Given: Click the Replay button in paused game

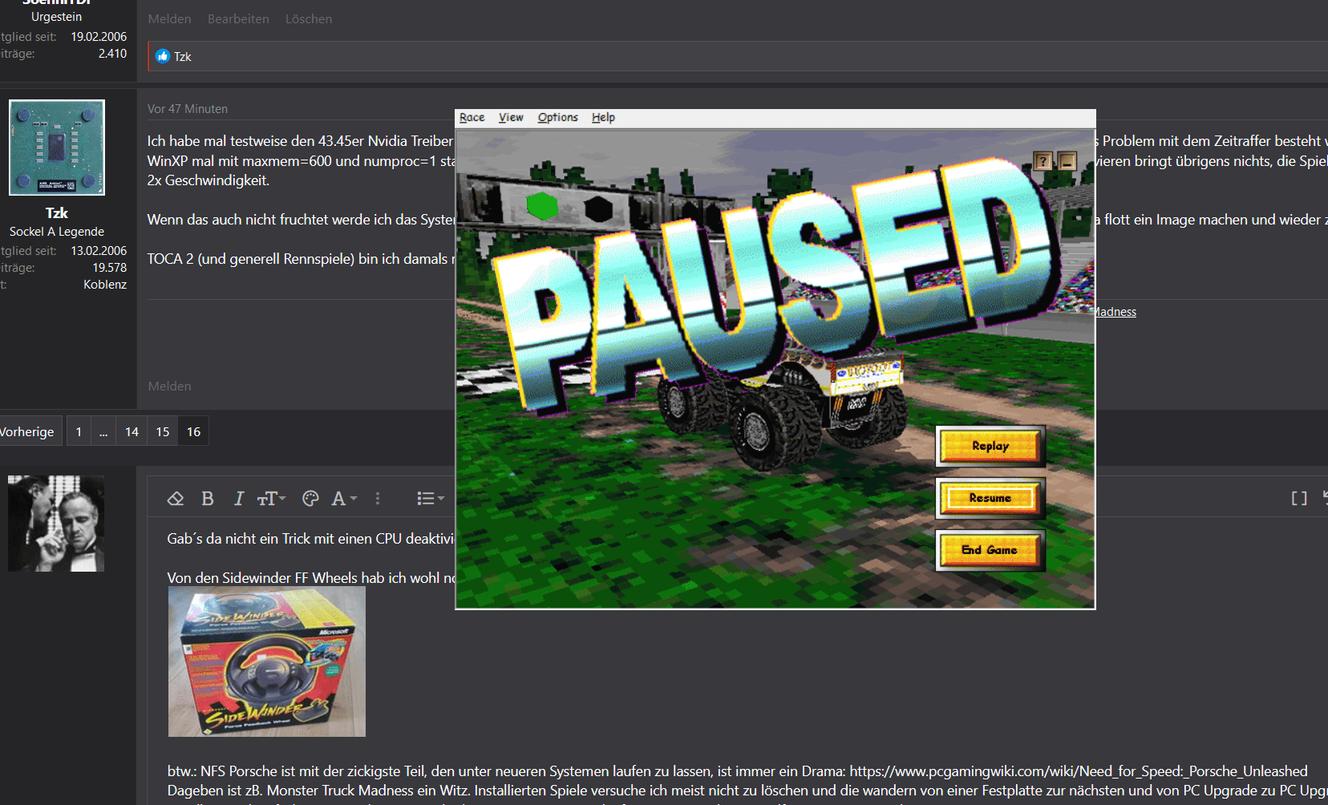Looking at the screenshot, I should [x=990, y=446].
